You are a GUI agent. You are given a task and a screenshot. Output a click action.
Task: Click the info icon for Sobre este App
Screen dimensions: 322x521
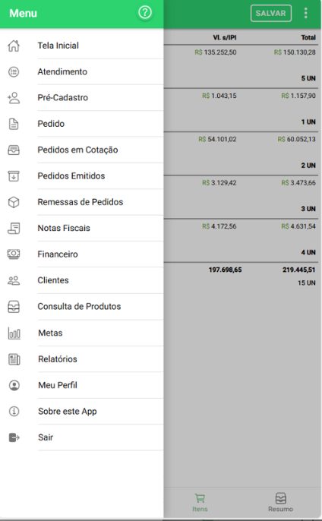tap(14, 412)
